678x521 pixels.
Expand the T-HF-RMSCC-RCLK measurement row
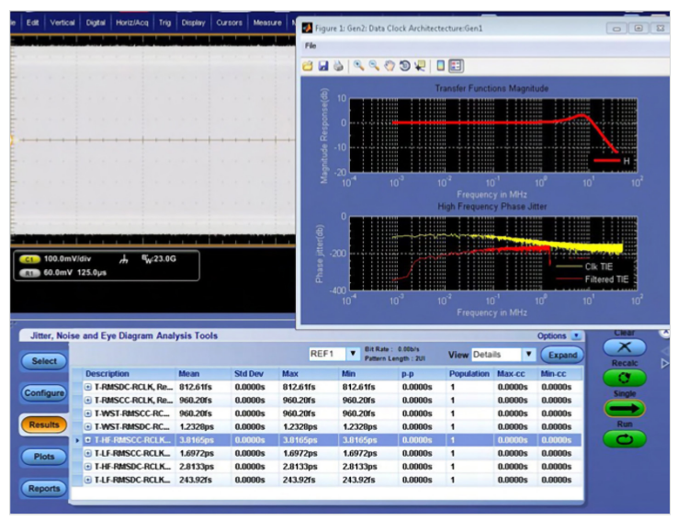pyautogui.click(x=88, y=440)
